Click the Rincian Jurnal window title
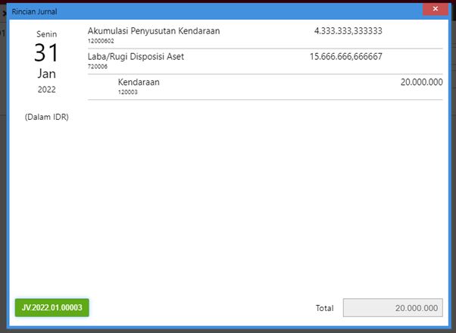This screenshot has width=456, height=333. [x=34, y=11]
